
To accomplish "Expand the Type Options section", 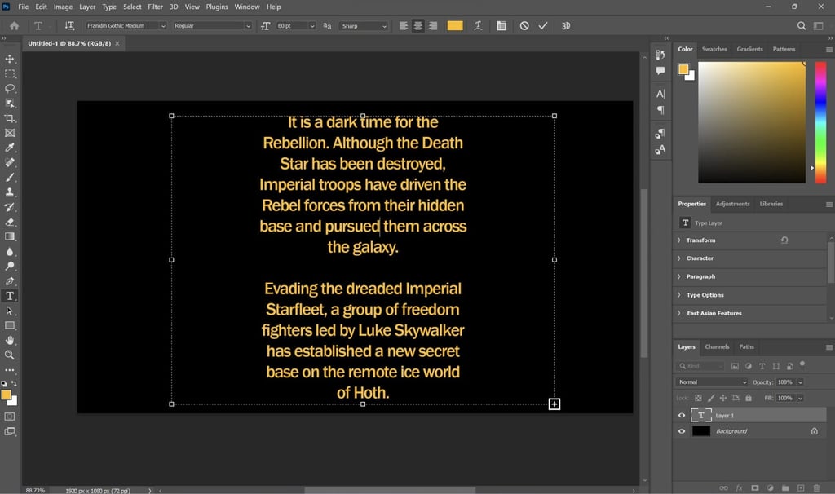I will [679, 295].
